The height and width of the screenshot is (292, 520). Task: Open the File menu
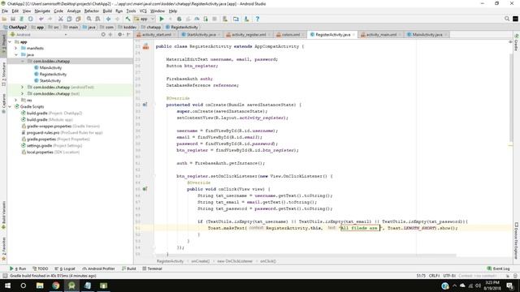5,11
